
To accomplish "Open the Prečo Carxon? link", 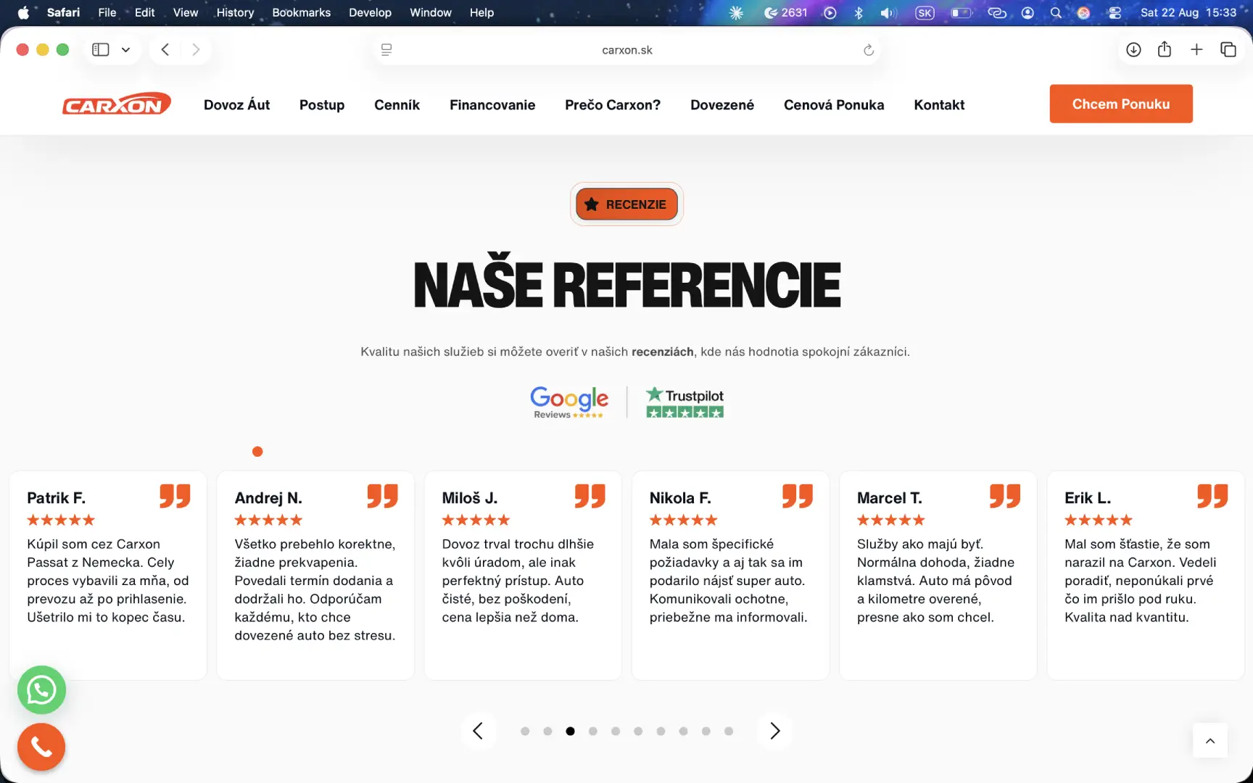I will tap(613, 105).
